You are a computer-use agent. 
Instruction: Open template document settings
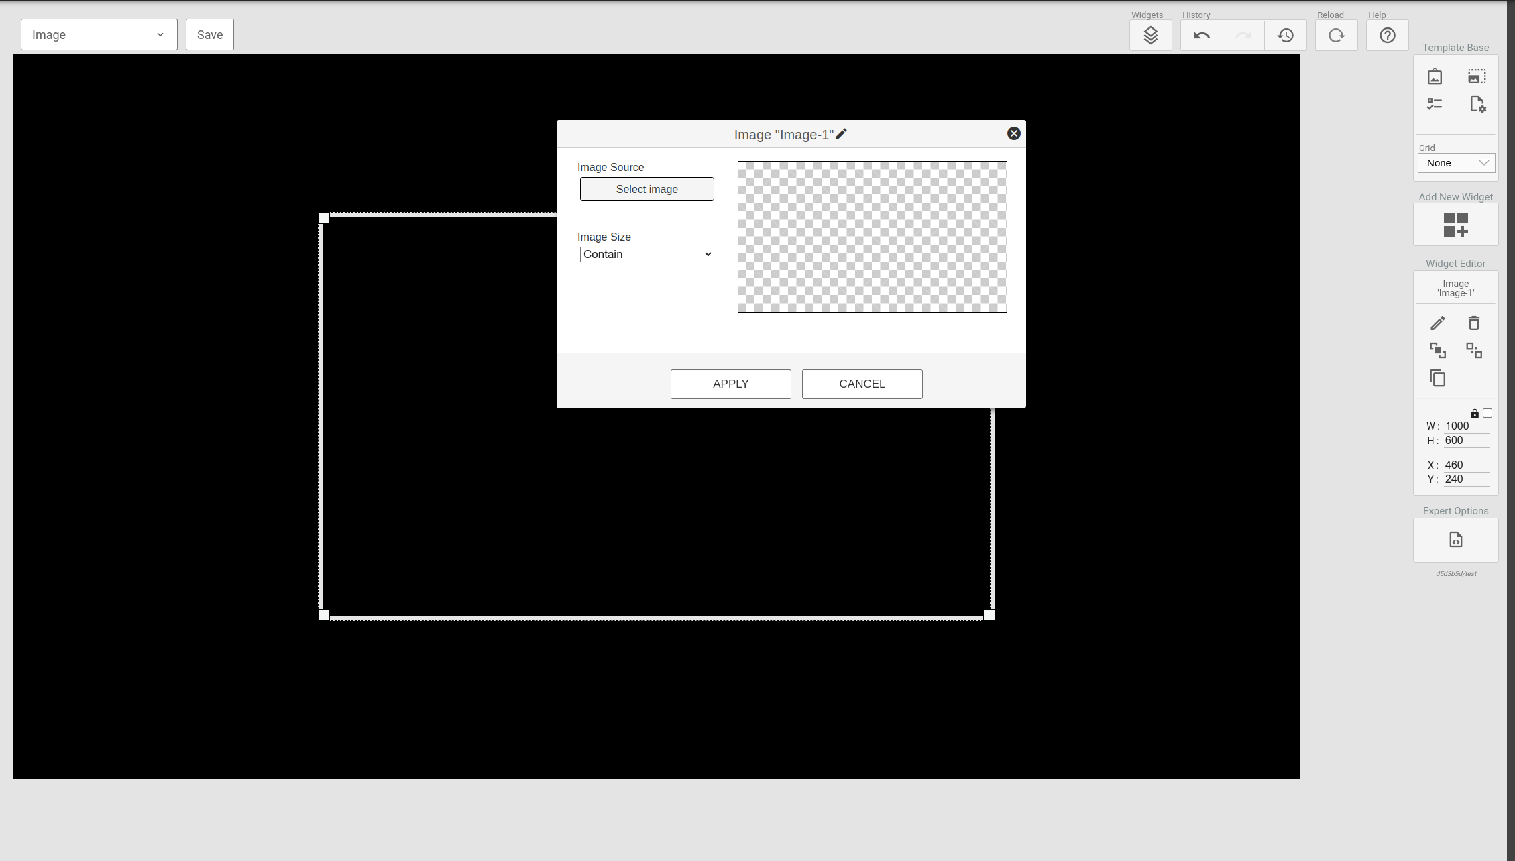click(1477, 104)
